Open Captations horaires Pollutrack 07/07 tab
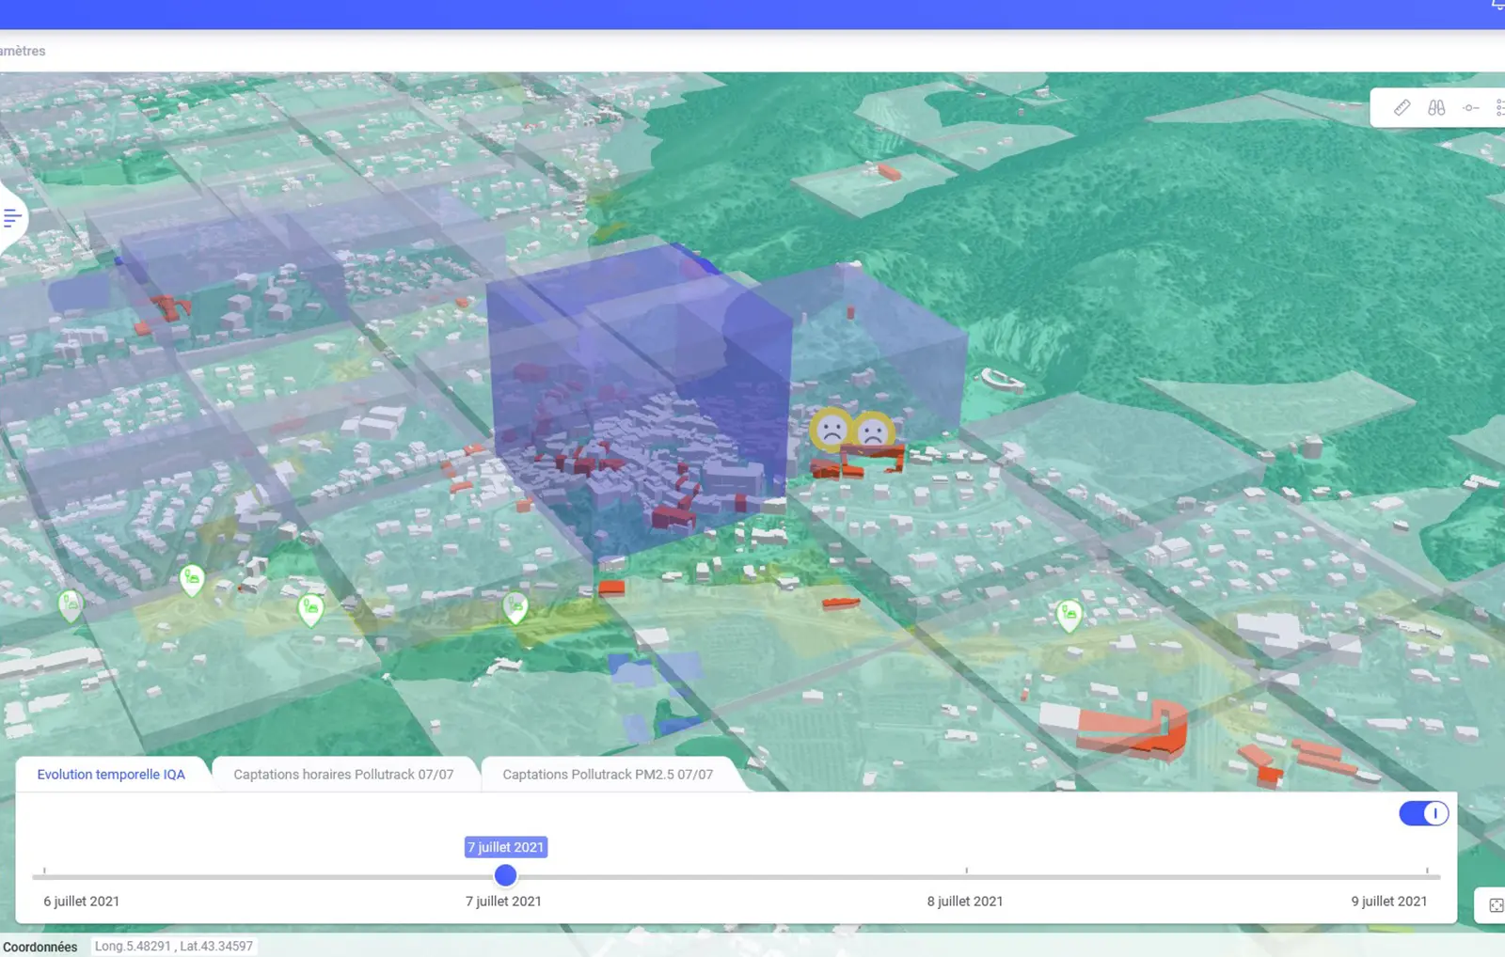The image size is (1505, 957). (x=343, y=775)
